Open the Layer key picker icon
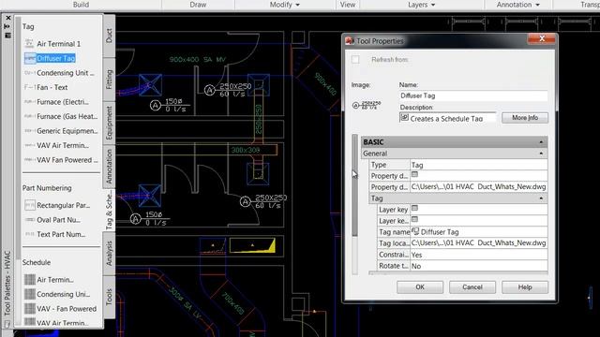The width and height of the screenshot is (600, 337). click(414, 208)
